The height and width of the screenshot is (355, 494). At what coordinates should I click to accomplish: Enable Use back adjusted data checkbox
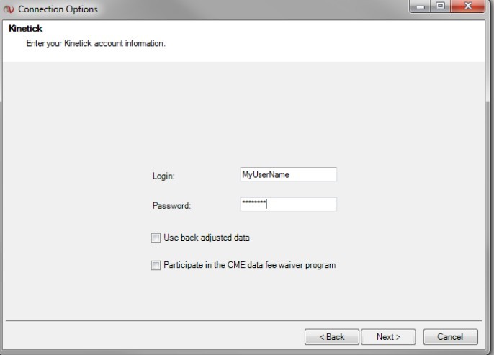pos(156,238)
